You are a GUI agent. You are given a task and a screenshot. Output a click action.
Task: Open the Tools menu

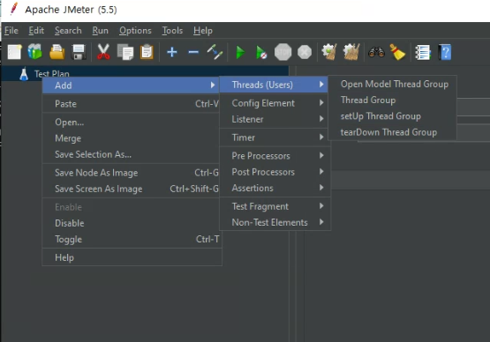tap(172, 31)
